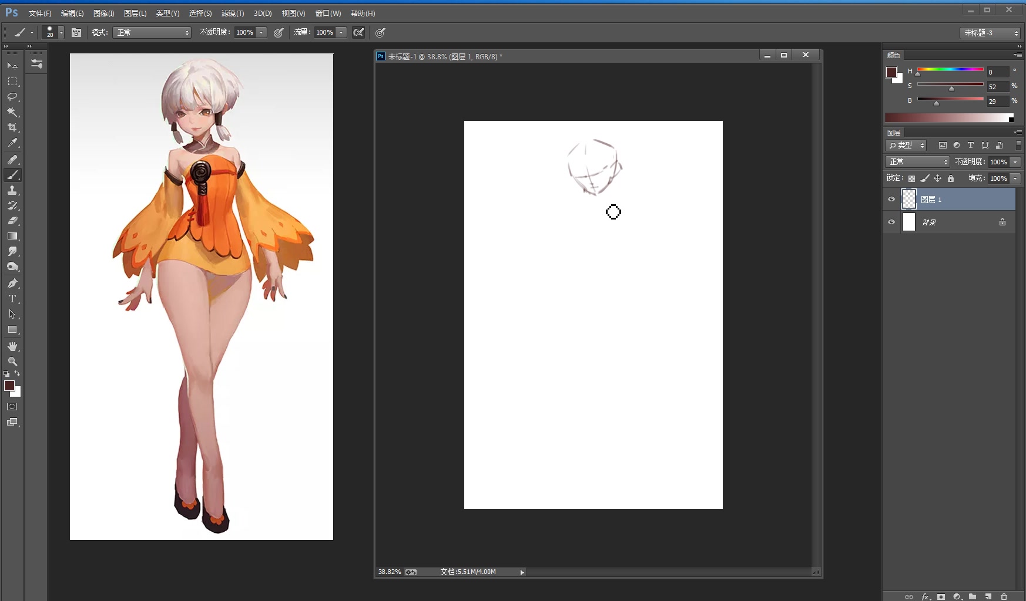Hide 背景 layer visibility
This screenshot has height=601, width=1026.
pyautogui.click(x=891, y=222)
